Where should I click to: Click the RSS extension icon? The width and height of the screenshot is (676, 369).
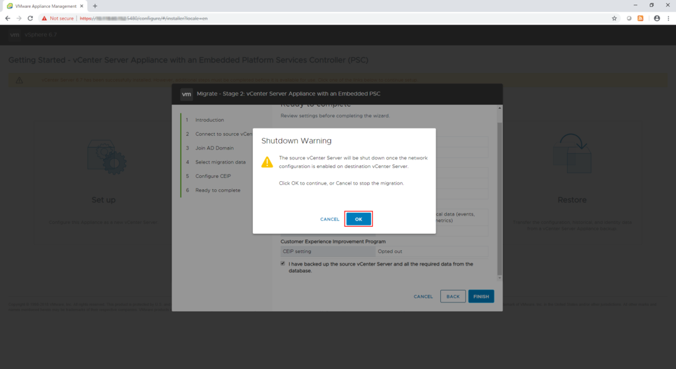click(x=640, y=18)
